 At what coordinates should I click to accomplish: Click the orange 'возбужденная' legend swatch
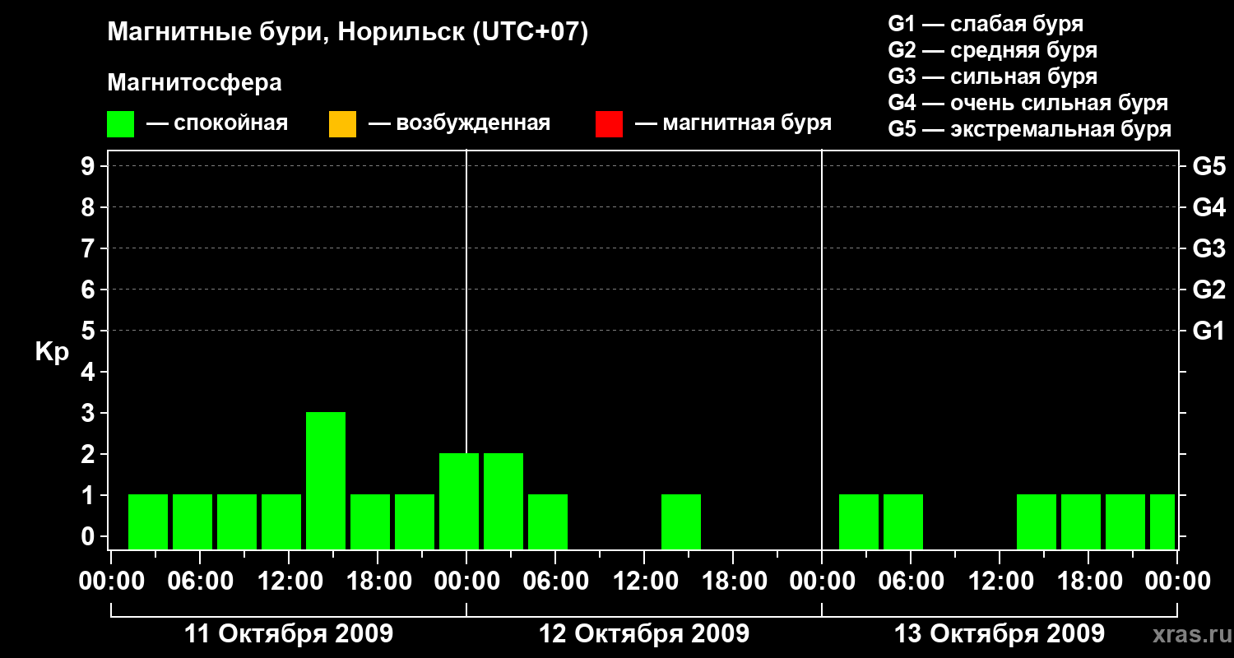click(342, 123)
